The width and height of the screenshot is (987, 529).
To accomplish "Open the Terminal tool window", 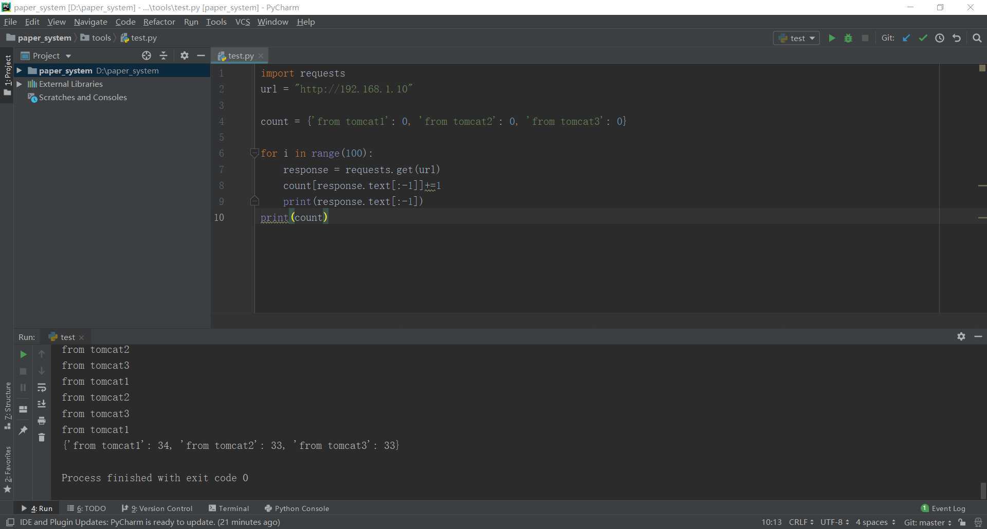I will pos(229,508).
